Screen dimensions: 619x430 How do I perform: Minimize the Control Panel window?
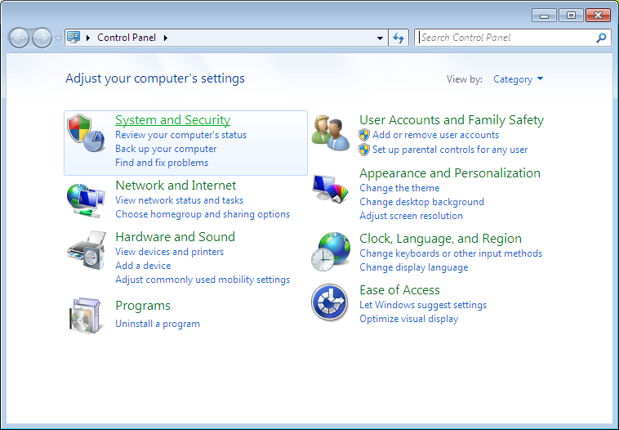544,16
